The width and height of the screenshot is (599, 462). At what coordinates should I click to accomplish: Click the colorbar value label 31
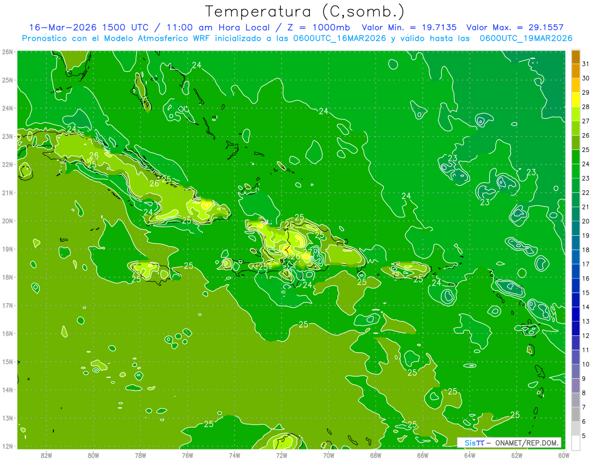(586, 64)
